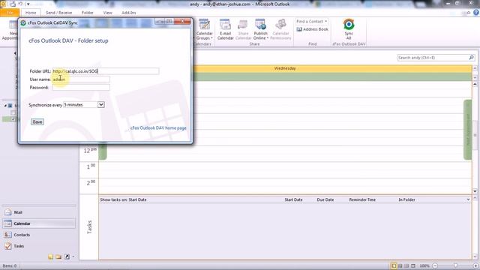Click the In Folder column header

click(406, 199)
